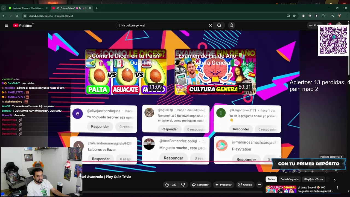Click the video title Play Quiz Trivia

pos(106,177)
